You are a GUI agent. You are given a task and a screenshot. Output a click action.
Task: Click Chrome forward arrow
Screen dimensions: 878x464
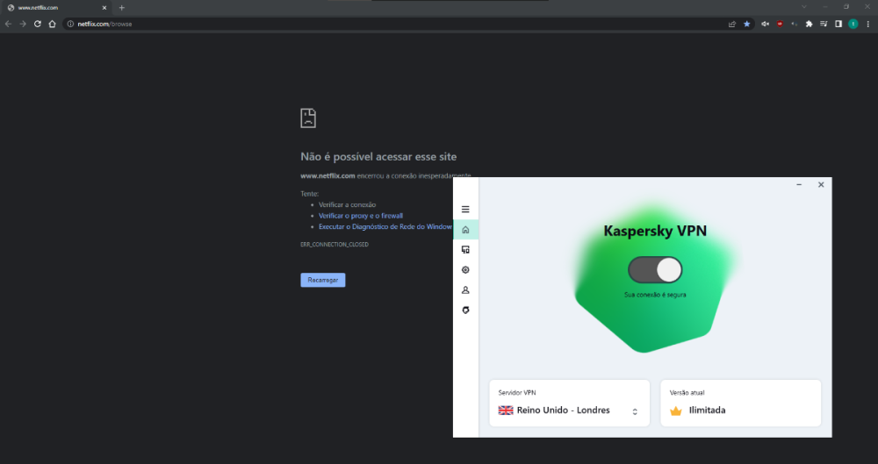[23, 24]
